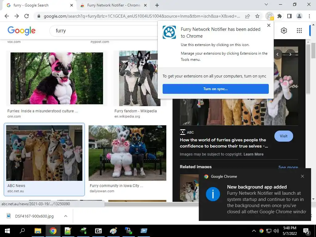The height and width of the screenshot is (237, 316).
Task: Go to the Google logo homepage
Action: [x=21, y=31]
